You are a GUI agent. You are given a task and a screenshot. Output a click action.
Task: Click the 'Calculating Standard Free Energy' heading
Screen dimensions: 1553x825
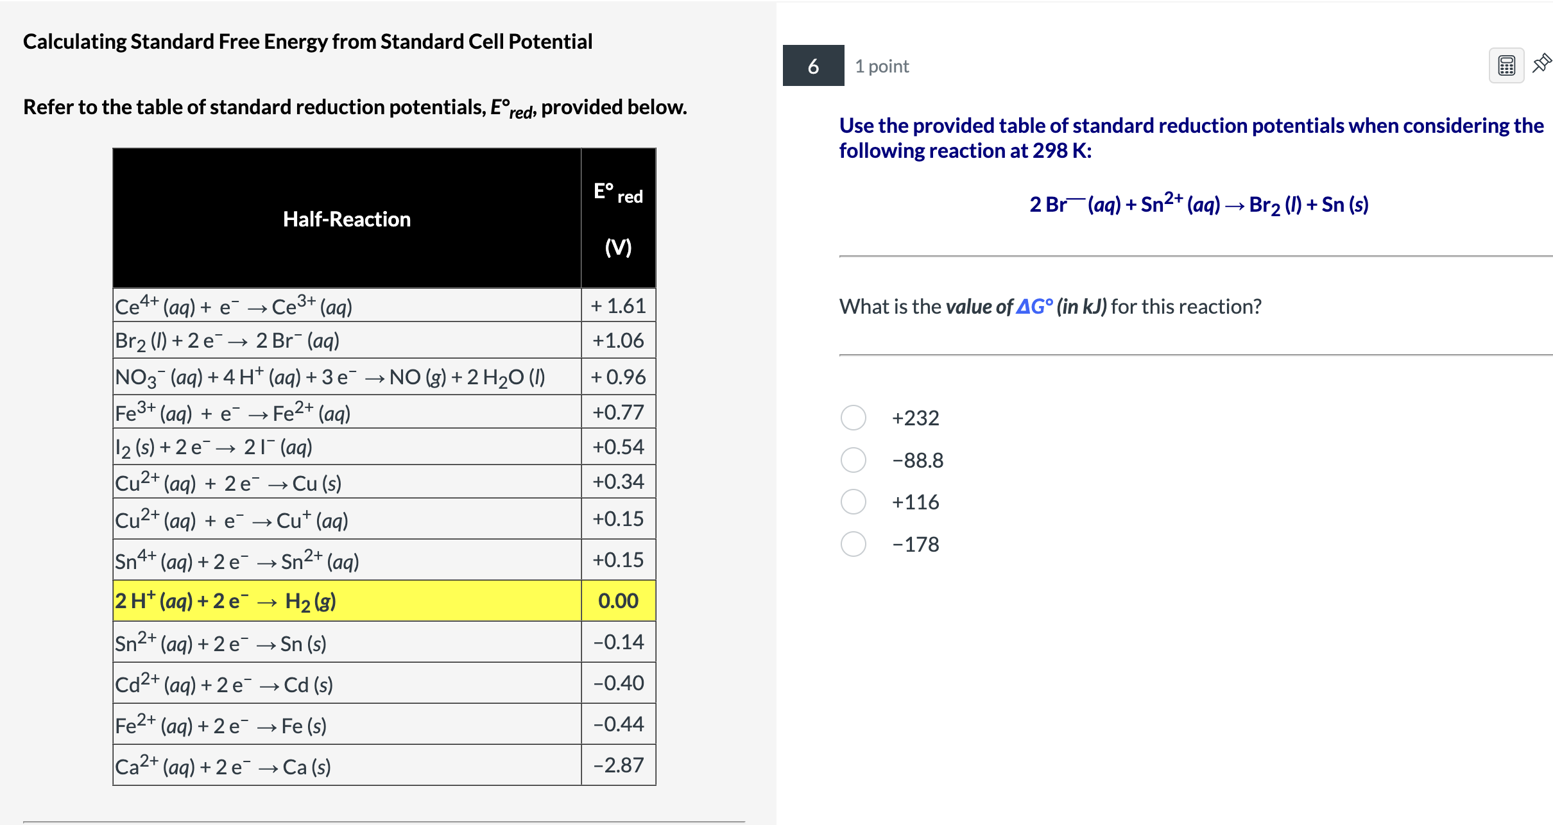pyautogui.click(x=307, y=42)
